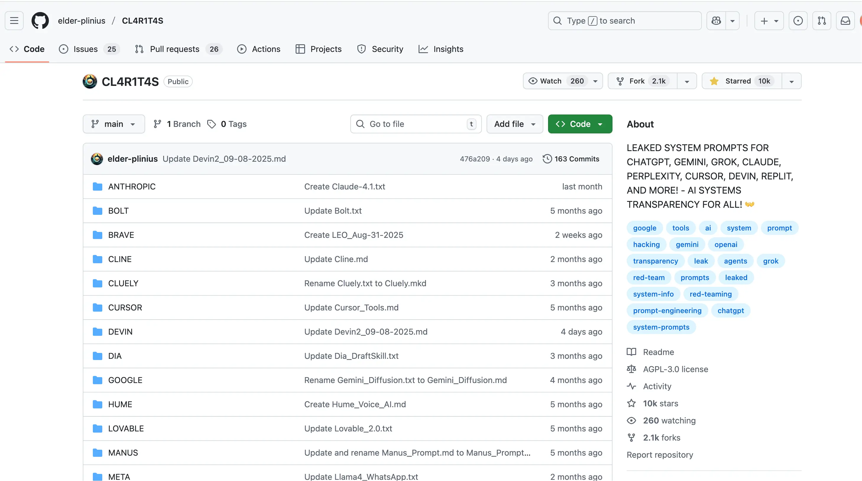Open the MANUS folder name
The image size is (862, 481).
[123, 453]
